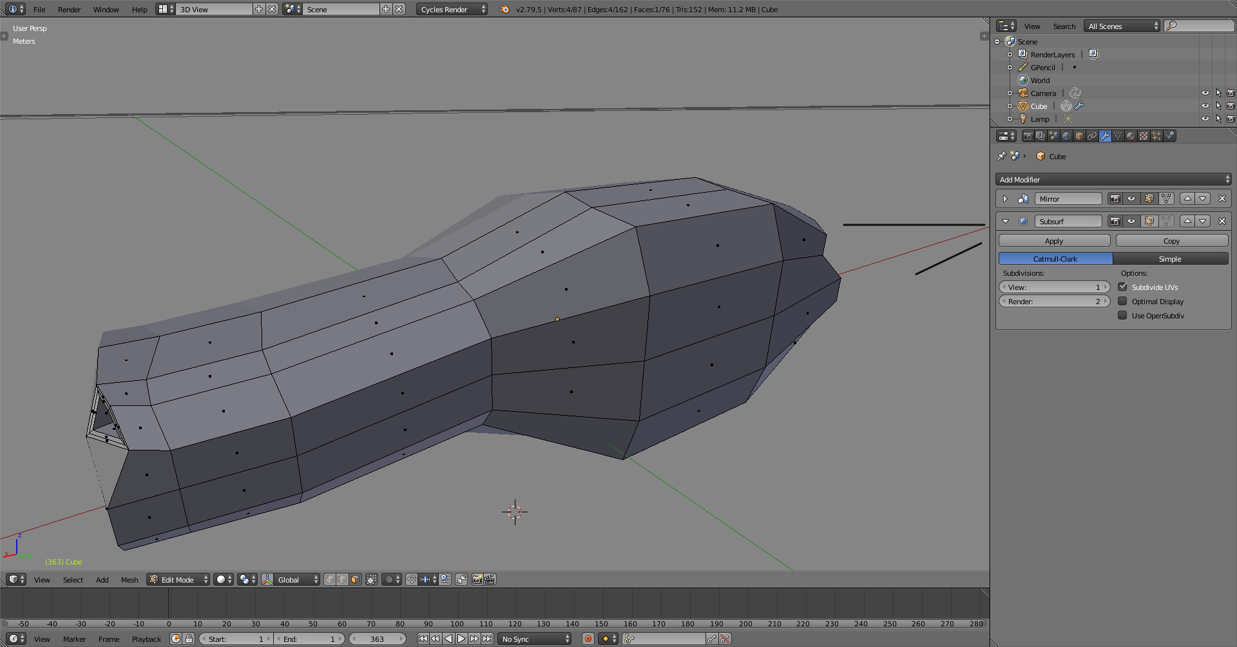The image size is (1237, 647).
Task: Pin the properties context with pushpin icon
Action: point(1001,156)
